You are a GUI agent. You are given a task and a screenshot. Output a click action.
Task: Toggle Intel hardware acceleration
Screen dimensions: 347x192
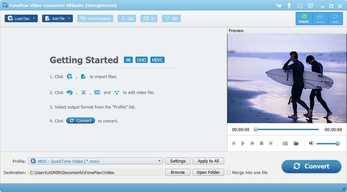pos(321,19)
